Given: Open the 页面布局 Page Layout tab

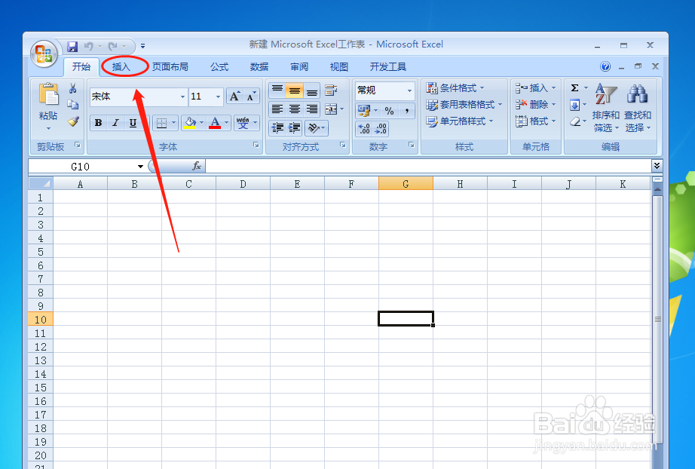Looking at the screenshot, I should point(170,67).
